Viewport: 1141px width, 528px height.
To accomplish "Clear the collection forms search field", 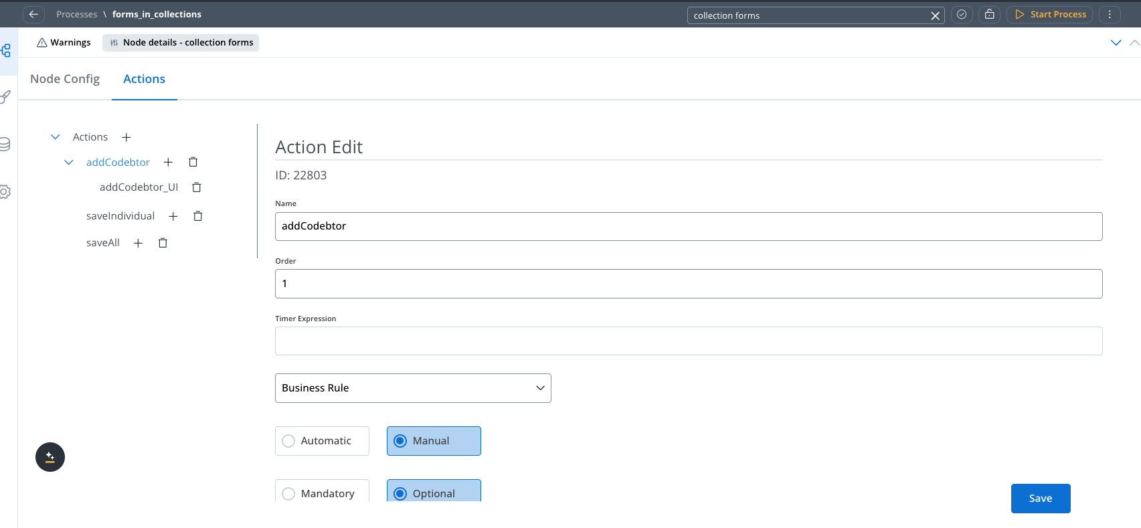I will [x=935, y=15].
